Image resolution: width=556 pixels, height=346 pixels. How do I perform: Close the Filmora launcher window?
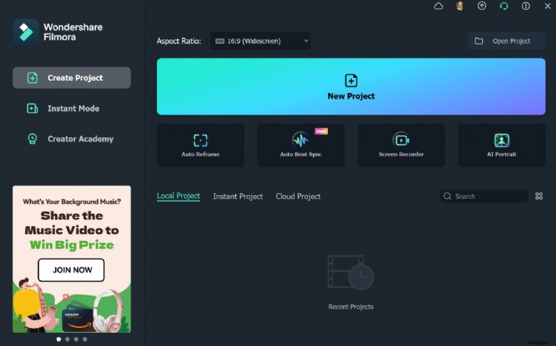coord(548,6)
